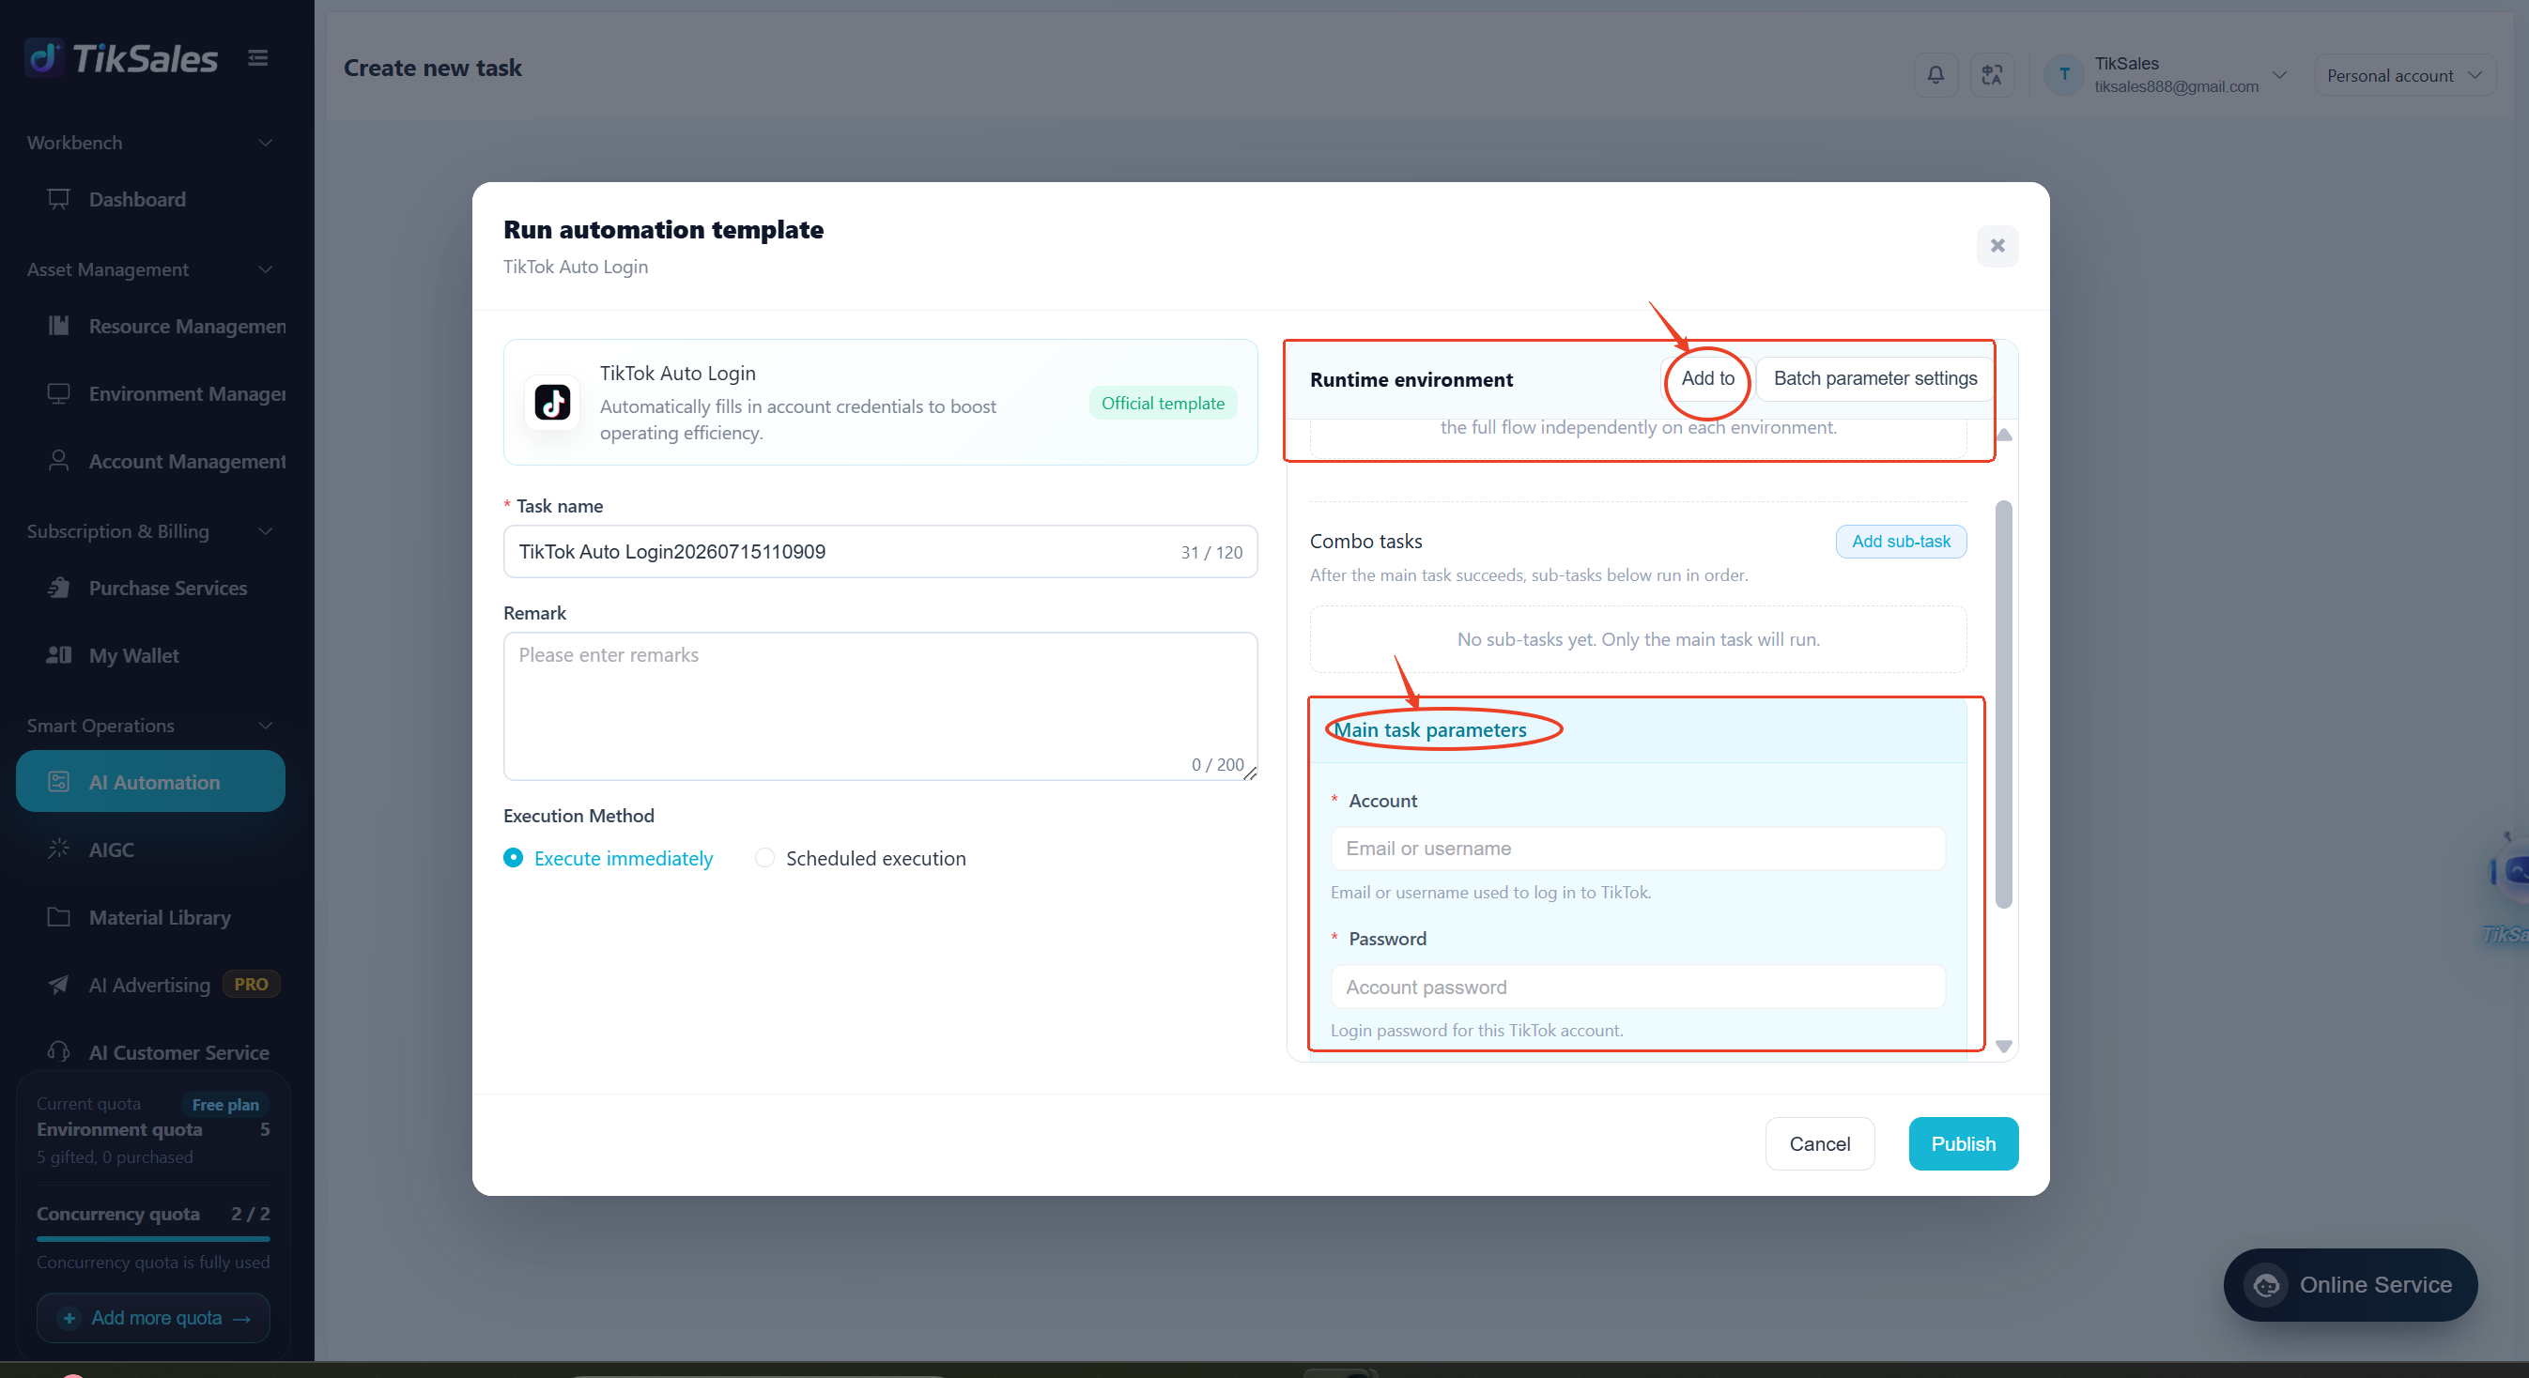Focus the Task name input field

(x=881, y=552)
